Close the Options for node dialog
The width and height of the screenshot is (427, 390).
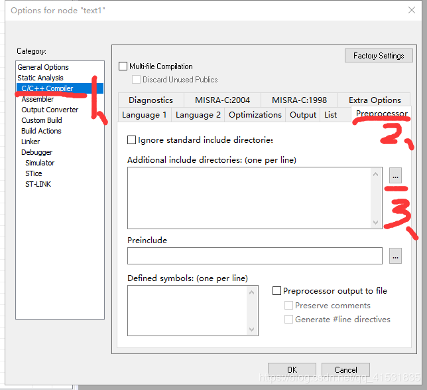click(412, 11)
